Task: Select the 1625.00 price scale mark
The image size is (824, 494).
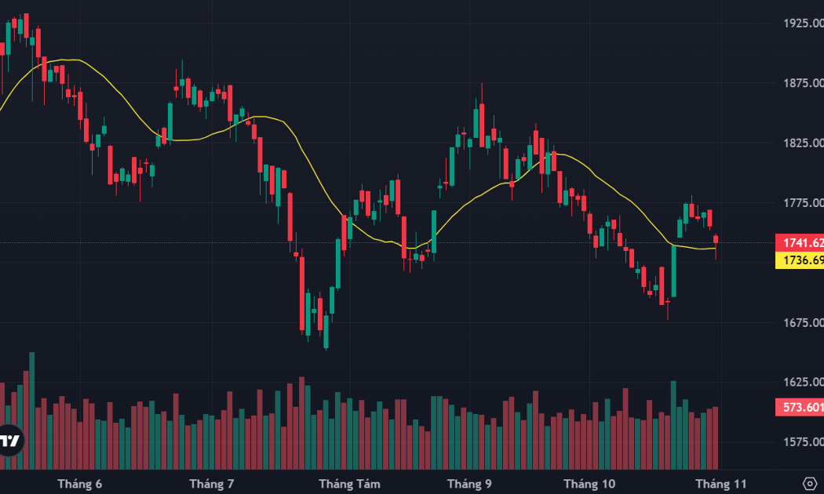Action: [x=804, y=382]
